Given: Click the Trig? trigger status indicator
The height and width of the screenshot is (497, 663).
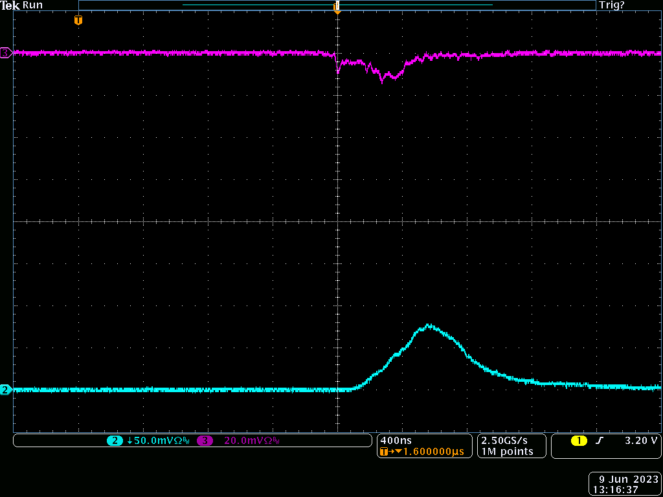Looking at the screenshot, I should click(612, 5).
